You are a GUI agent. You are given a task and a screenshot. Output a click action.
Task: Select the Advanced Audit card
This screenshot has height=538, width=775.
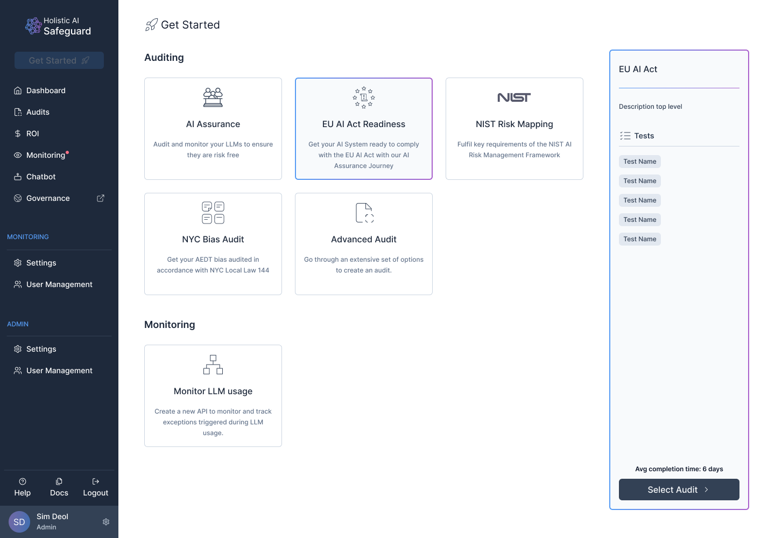[364, 244]
